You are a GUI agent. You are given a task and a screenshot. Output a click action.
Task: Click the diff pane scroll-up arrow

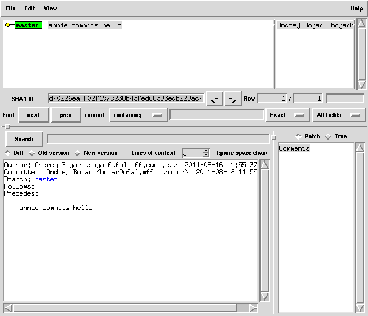(264, 164)
